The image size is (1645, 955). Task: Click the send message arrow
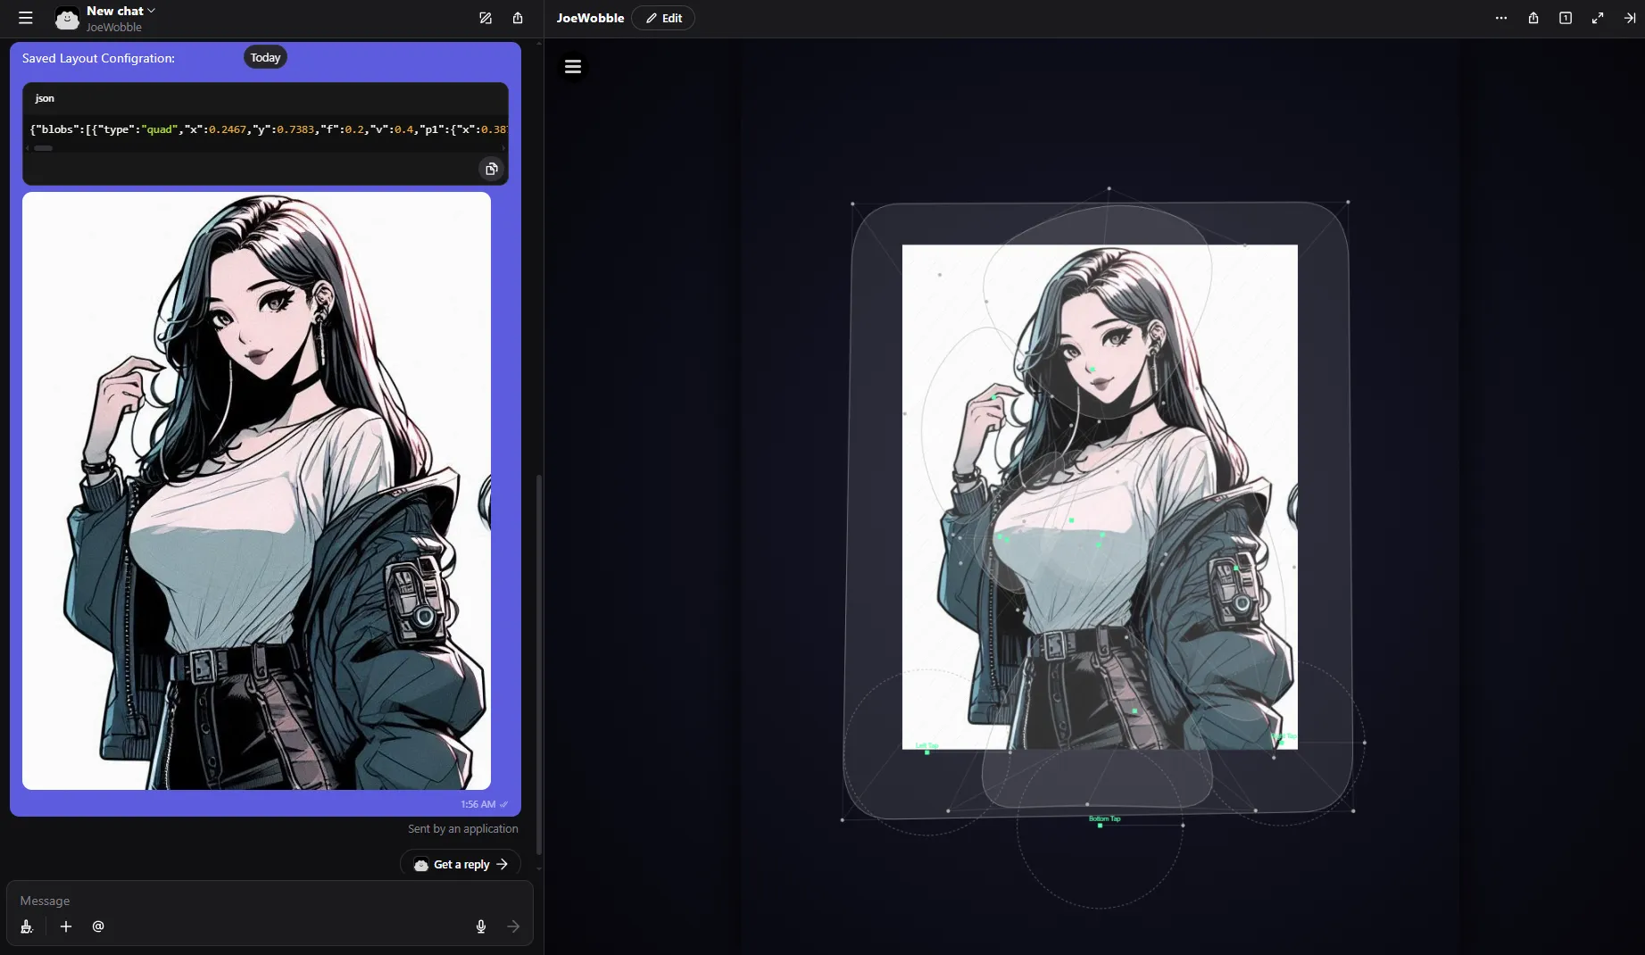[x=513, y=926]
